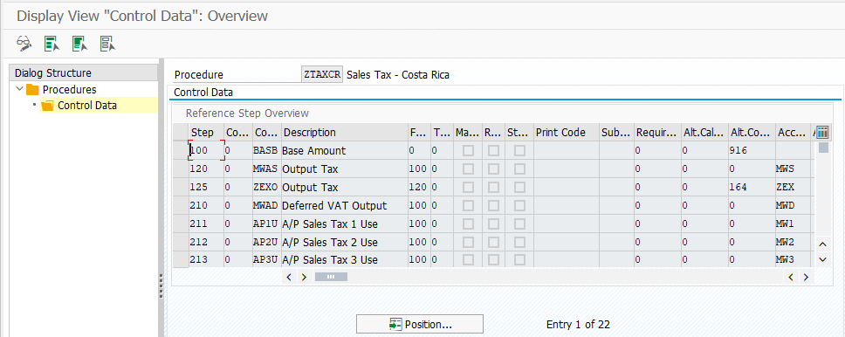This screenshot has width=845, height=337.
Task: Click the Description column header
Action: tap(344, 133)
